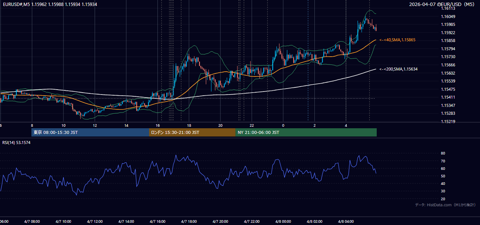Click the '4/7 12:00' date label on the bottom axis
The width and height of the screenshot is (480, 225).
tap(95, 222)
